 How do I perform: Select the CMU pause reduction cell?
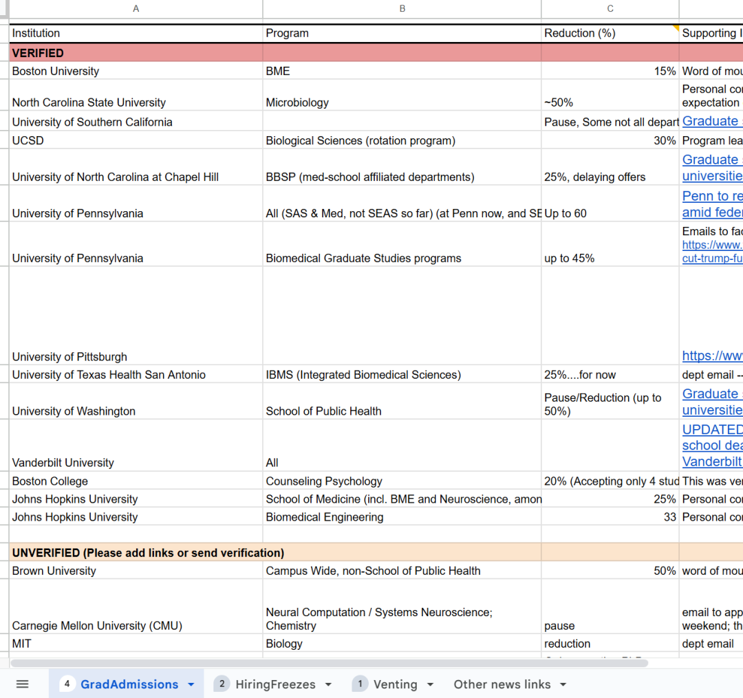pos(610,607)
